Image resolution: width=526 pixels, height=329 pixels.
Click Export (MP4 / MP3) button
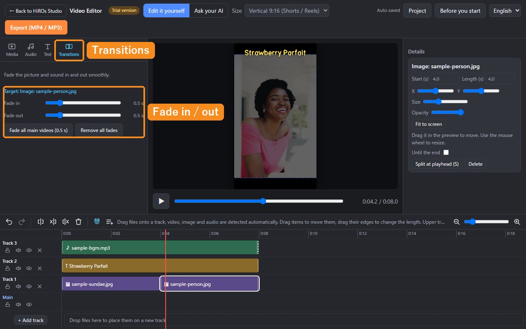(36, 28)
